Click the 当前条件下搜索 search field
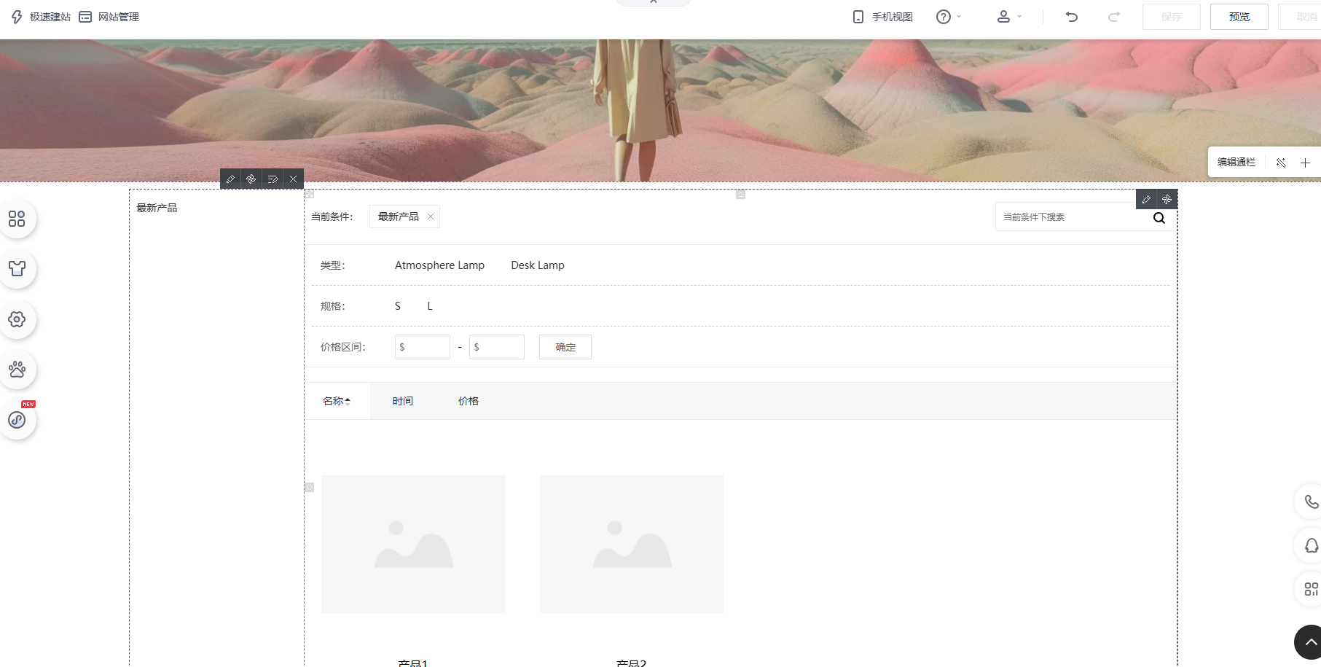Viewport: 1321px width, 667px height. 1070,217
